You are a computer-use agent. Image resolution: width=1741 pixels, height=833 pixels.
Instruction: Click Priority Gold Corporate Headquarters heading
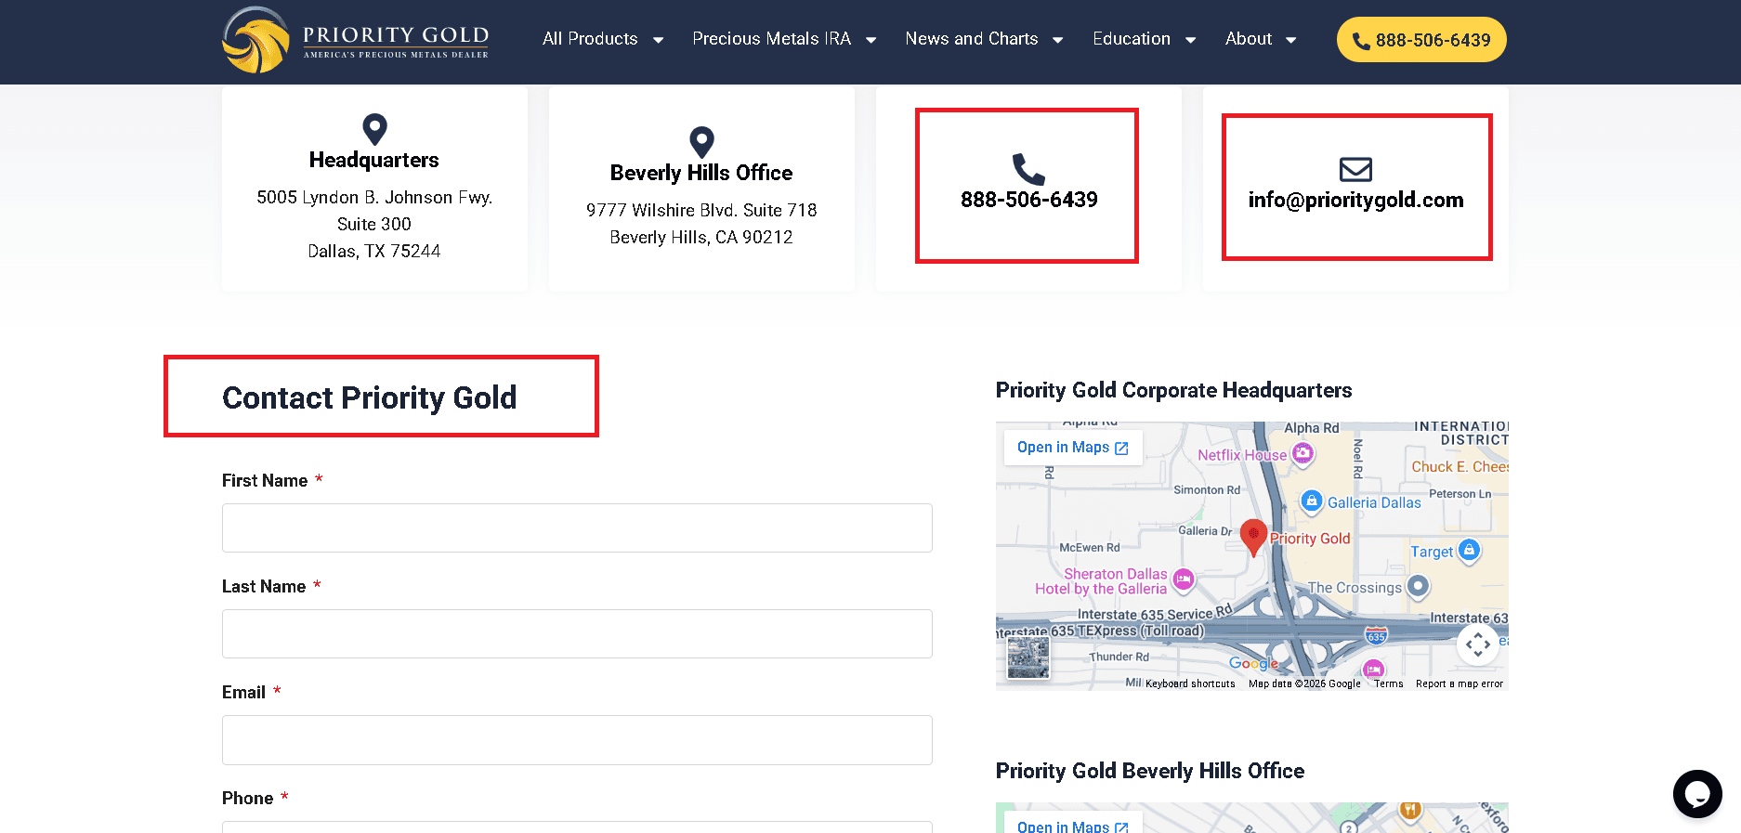(x=1173, y=390)
